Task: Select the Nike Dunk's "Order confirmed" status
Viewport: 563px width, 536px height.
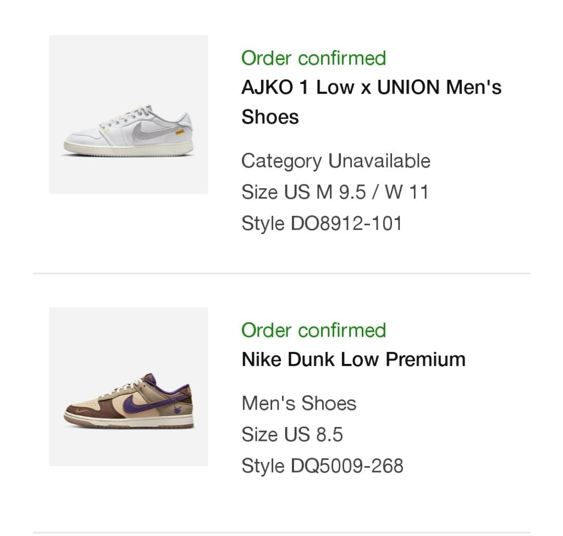Action: pyautogui.click(x=313, y=330)
